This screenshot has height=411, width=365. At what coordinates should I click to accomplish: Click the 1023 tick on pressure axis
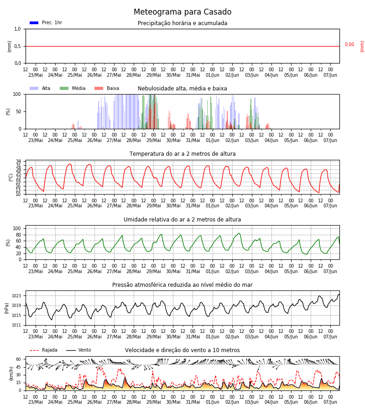[x=16, y=296]
